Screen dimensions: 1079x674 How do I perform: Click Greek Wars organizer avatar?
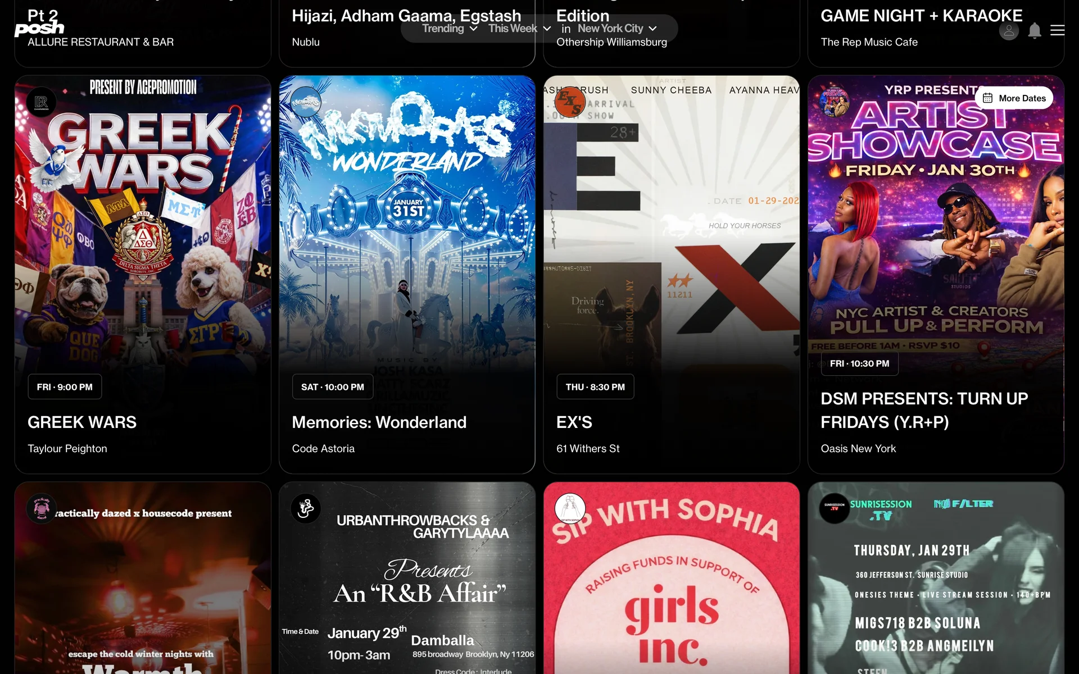coord(41,102)
